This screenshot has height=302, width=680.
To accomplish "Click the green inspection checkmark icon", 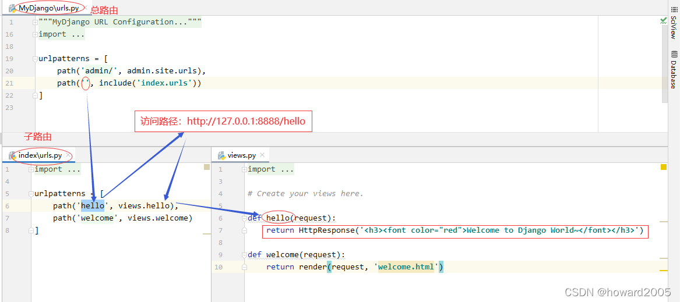I will (x=663, y=20).
